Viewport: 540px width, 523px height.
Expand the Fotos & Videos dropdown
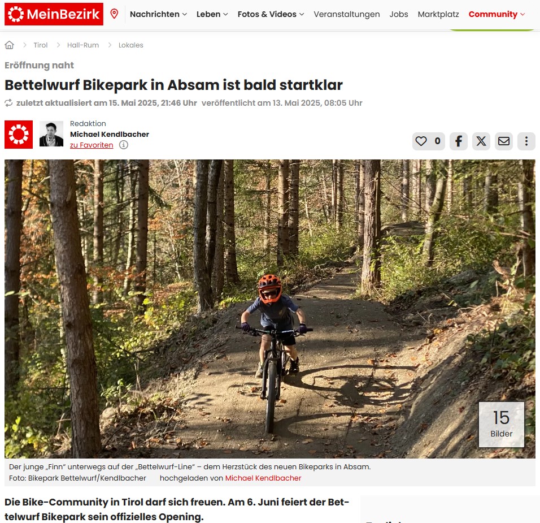point(271,14)
